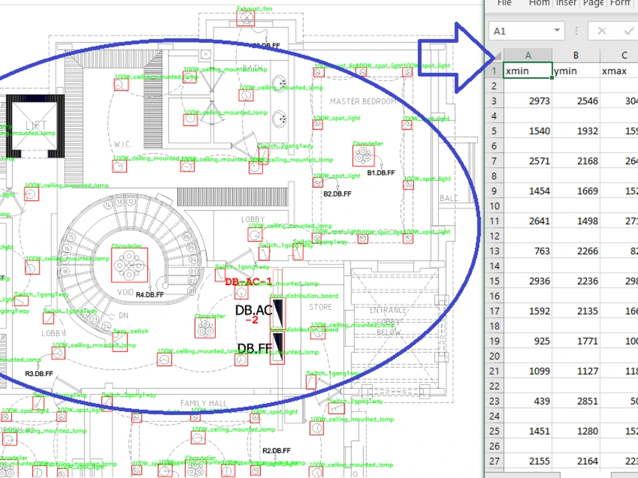Select the cell containing 2936
Image resolution: width=638 pixels, height=478 pixels.
click(528, 281)
